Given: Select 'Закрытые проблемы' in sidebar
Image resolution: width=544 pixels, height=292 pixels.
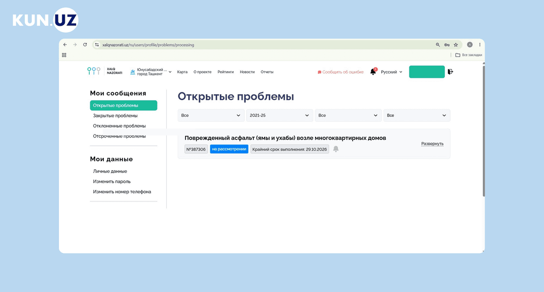Looking at the screenshot, I should (115, 115).
